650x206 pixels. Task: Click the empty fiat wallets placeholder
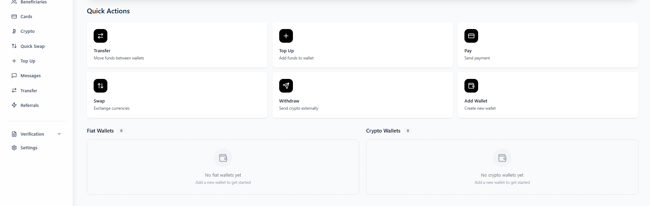(223, 167)
